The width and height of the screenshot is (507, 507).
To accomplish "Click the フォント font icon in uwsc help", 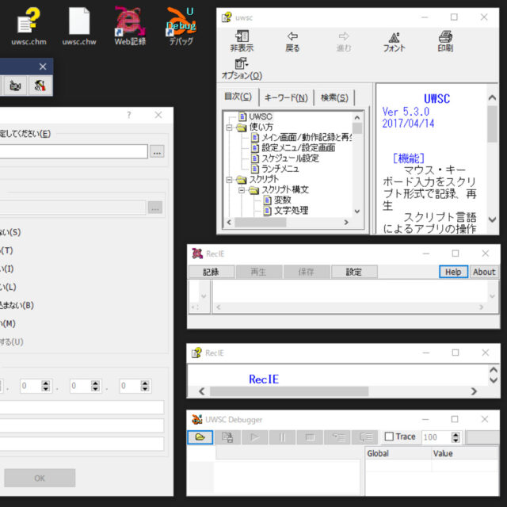I will click(394, 41).
